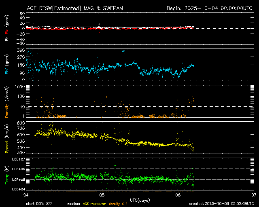Click the Begin date timestamp text

point(209,8)
